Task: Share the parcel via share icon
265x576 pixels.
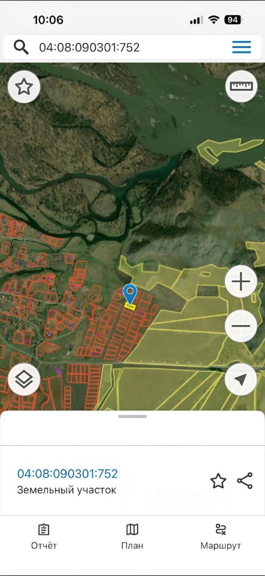Action: (245, 481)
